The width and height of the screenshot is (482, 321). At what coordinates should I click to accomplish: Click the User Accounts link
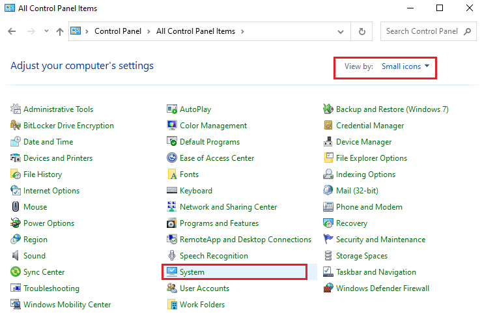tap(205, 288)
